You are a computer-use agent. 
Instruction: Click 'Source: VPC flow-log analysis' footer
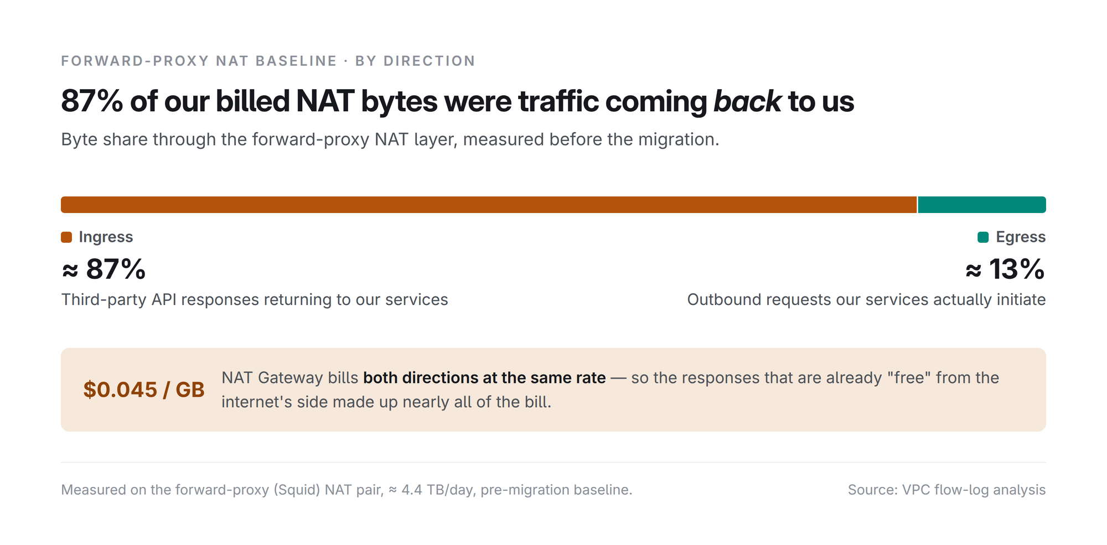[946, 490]
